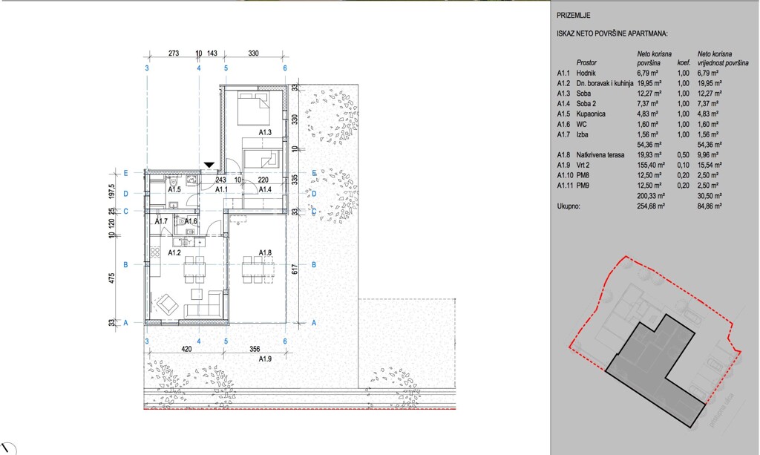
Task: Select the pristupna ulica label on site plan
Action: (x=721, y=410)
